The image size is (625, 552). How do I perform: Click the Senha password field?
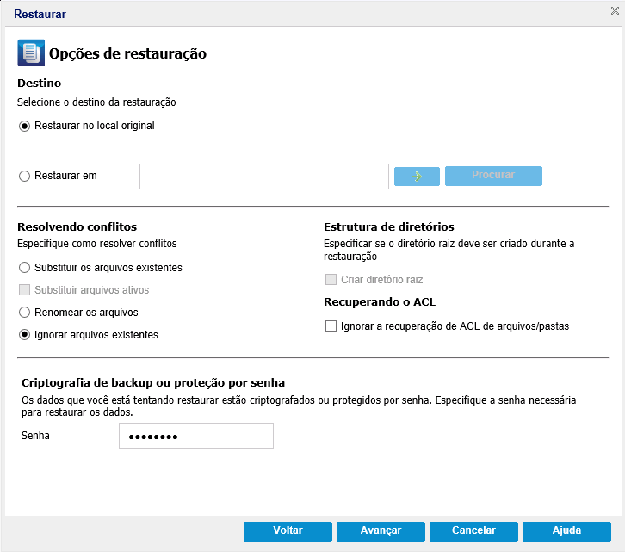click(196, 436)
